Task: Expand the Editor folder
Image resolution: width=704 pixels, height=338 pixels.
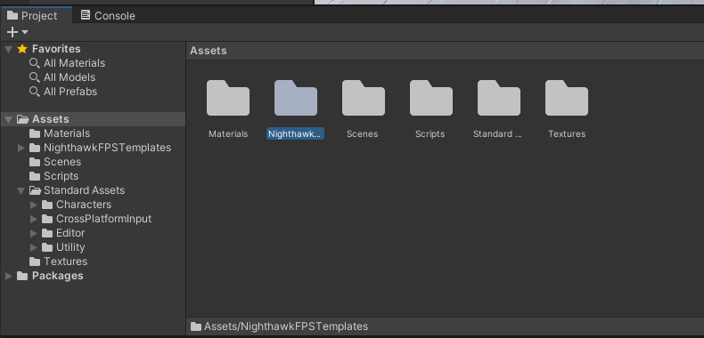Action: pos(33,234)
